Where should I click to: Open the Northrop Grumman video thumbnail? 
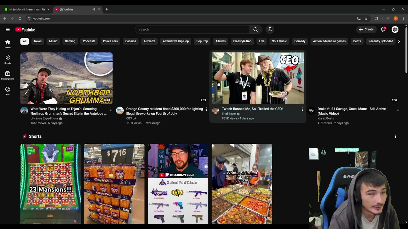click(x=66, y=78)
